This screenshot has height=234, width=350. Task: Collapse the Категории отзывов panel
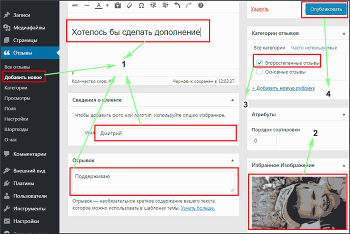point(344,33)
